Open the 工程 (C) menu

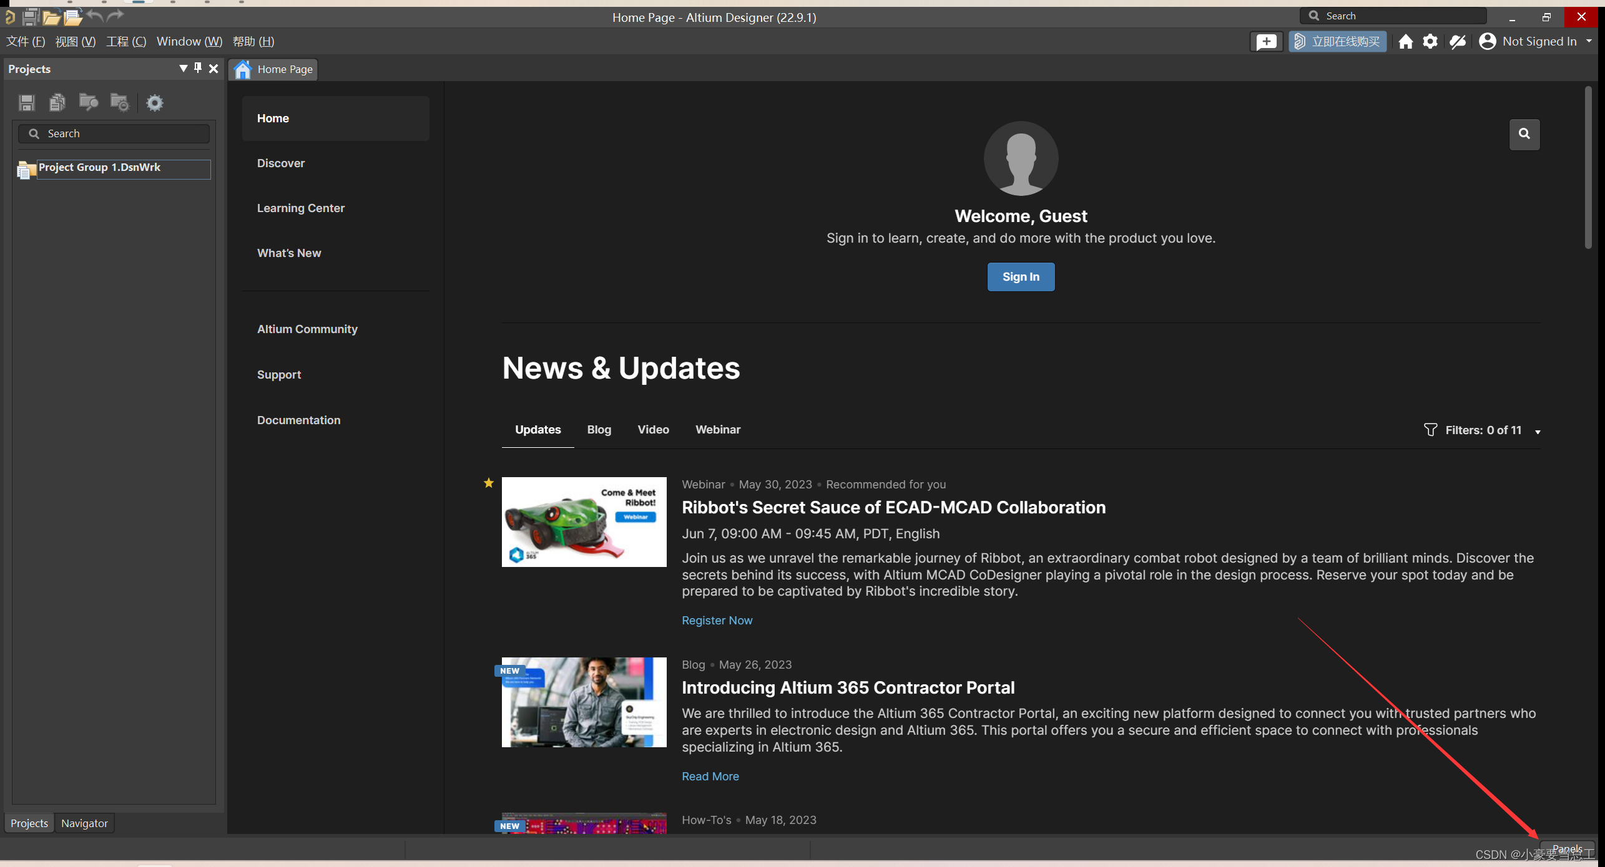click(x=125, y=41)
